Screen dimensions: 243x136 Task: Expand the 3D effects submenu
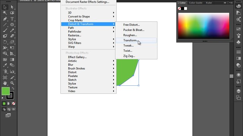point(88,12)
